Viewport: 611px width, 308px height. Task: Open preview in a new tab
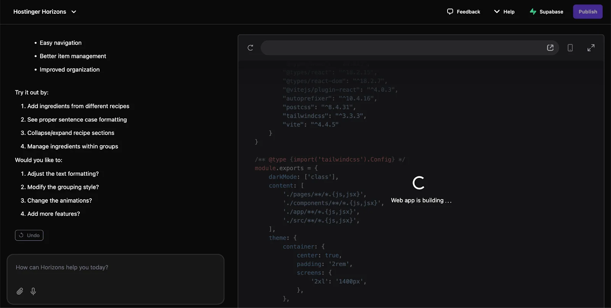[550, 48]
